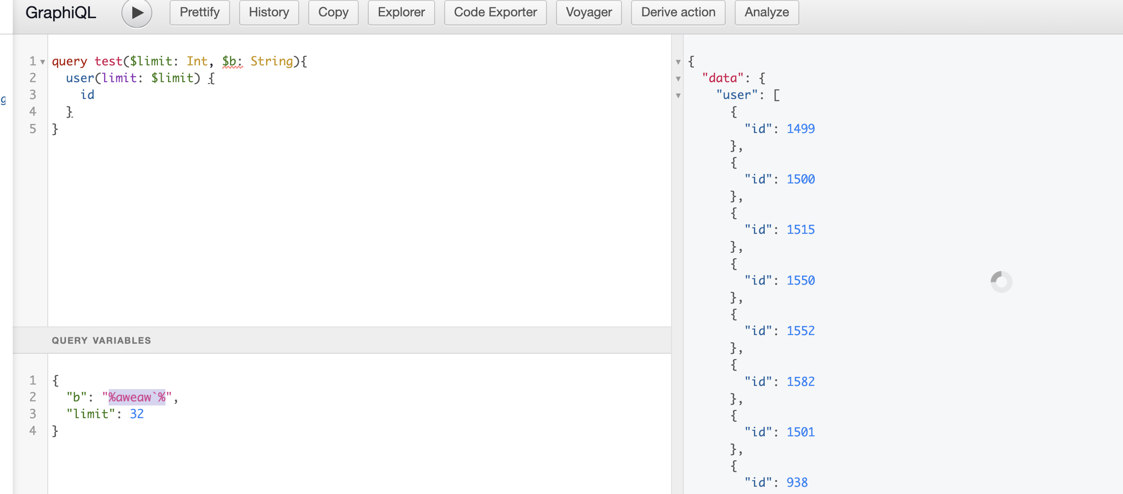This screenshot has width=1123, height=494.
Task: Click the QUERY VARIABLES section header
Action: coord(101,340)
